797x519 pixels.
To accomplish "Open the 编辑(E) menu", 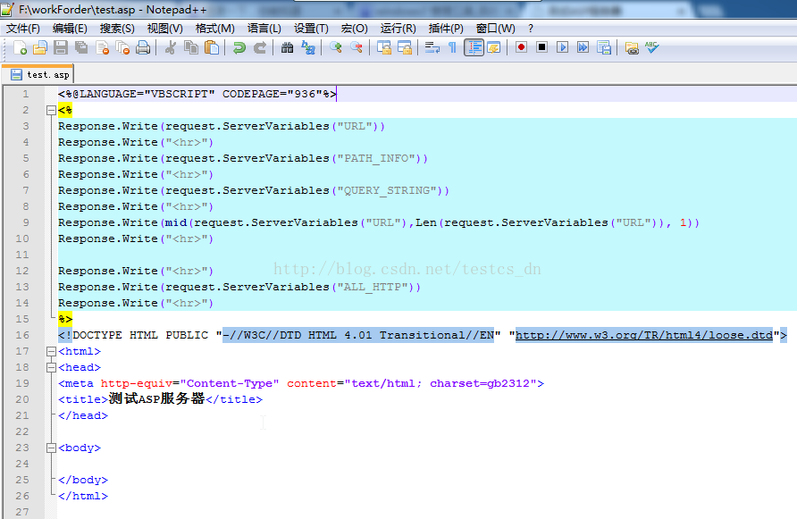I will coord(71,29).
